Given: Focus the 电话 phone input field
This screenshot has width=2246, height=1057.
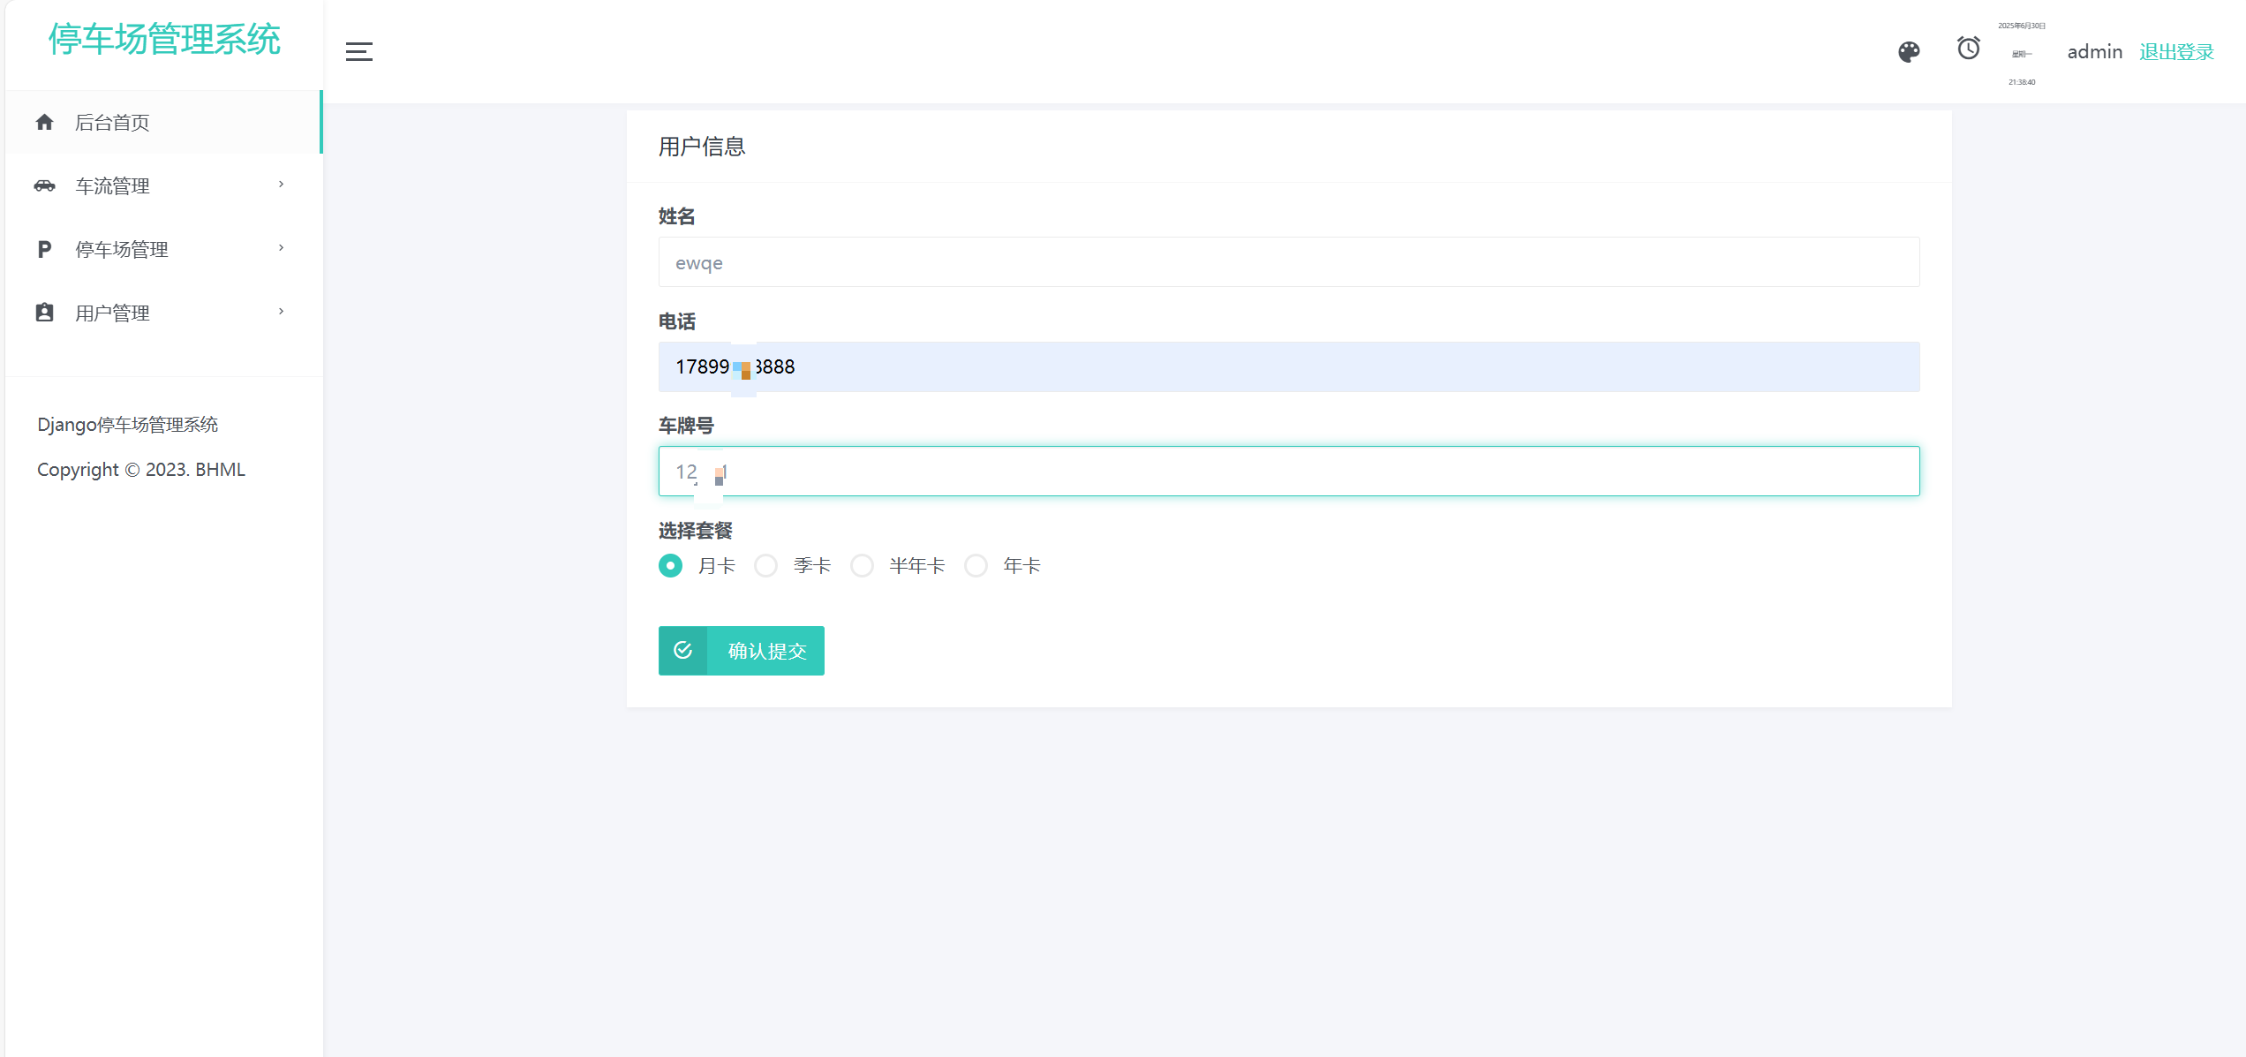Looking at the screenshot, I should click(1289, 367).
